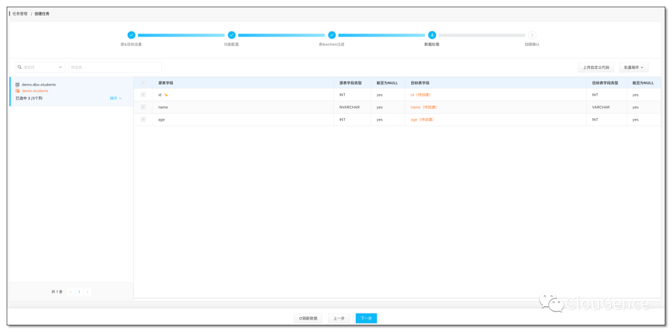Click the orange target table icon beside demo.students
This screenshot has height=332, width=672.
pyautogui.click(x=17, y=91)
